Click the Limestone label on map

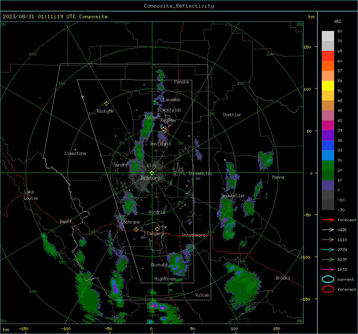pos(75,153)
